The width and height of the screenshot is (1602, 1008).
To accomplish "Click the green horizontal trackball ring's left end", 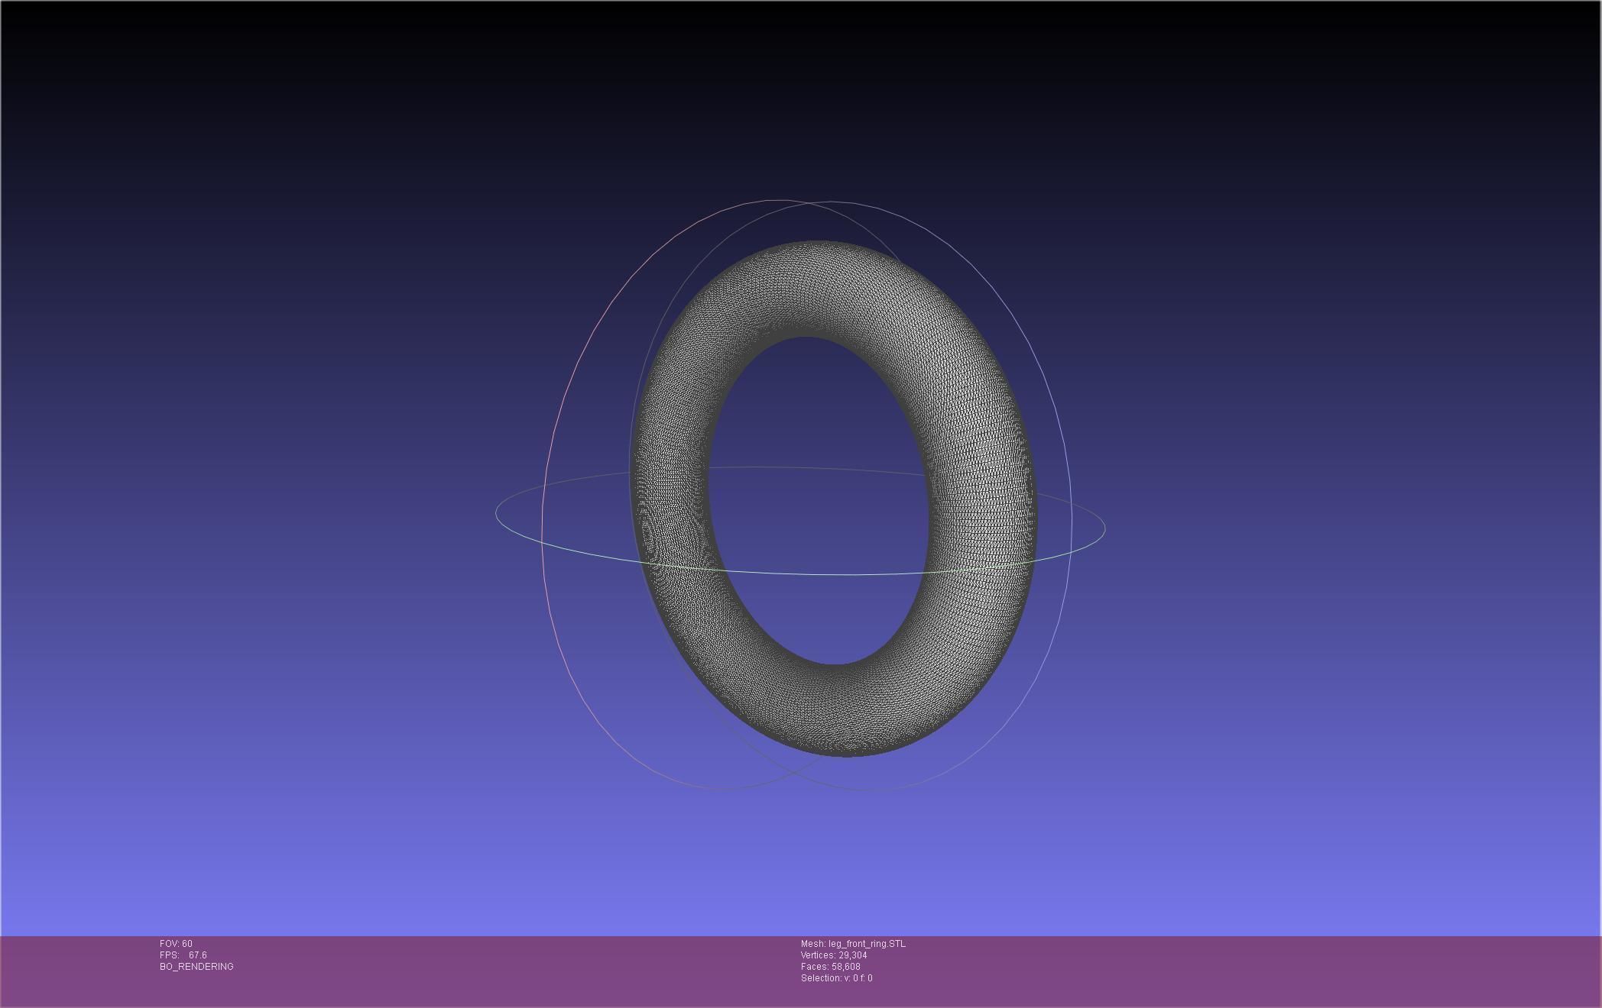I will pyautogui.click(x=497, y=513).
